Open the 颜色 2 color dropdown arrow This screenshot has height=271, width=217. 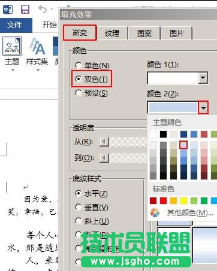203,108
